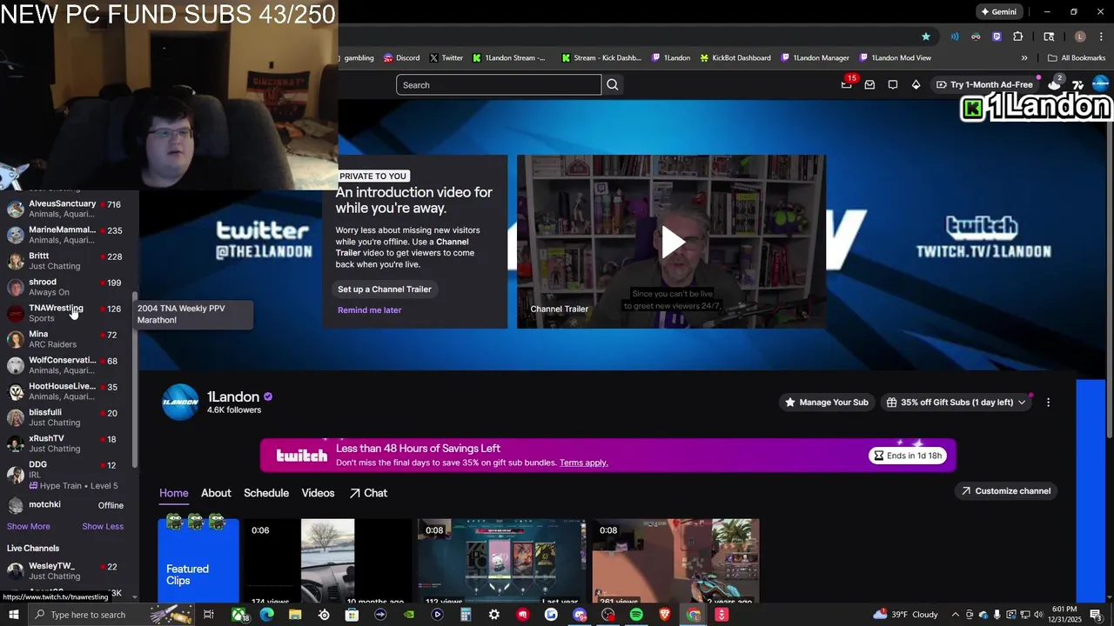This screenshot has height=626, width=1114.
Task: Show hidden system tray icons
Action: (x=956, y=615)
